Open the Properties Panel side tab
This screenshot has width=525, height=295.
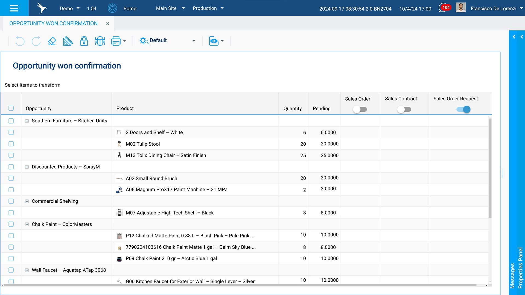click(520, 268)
